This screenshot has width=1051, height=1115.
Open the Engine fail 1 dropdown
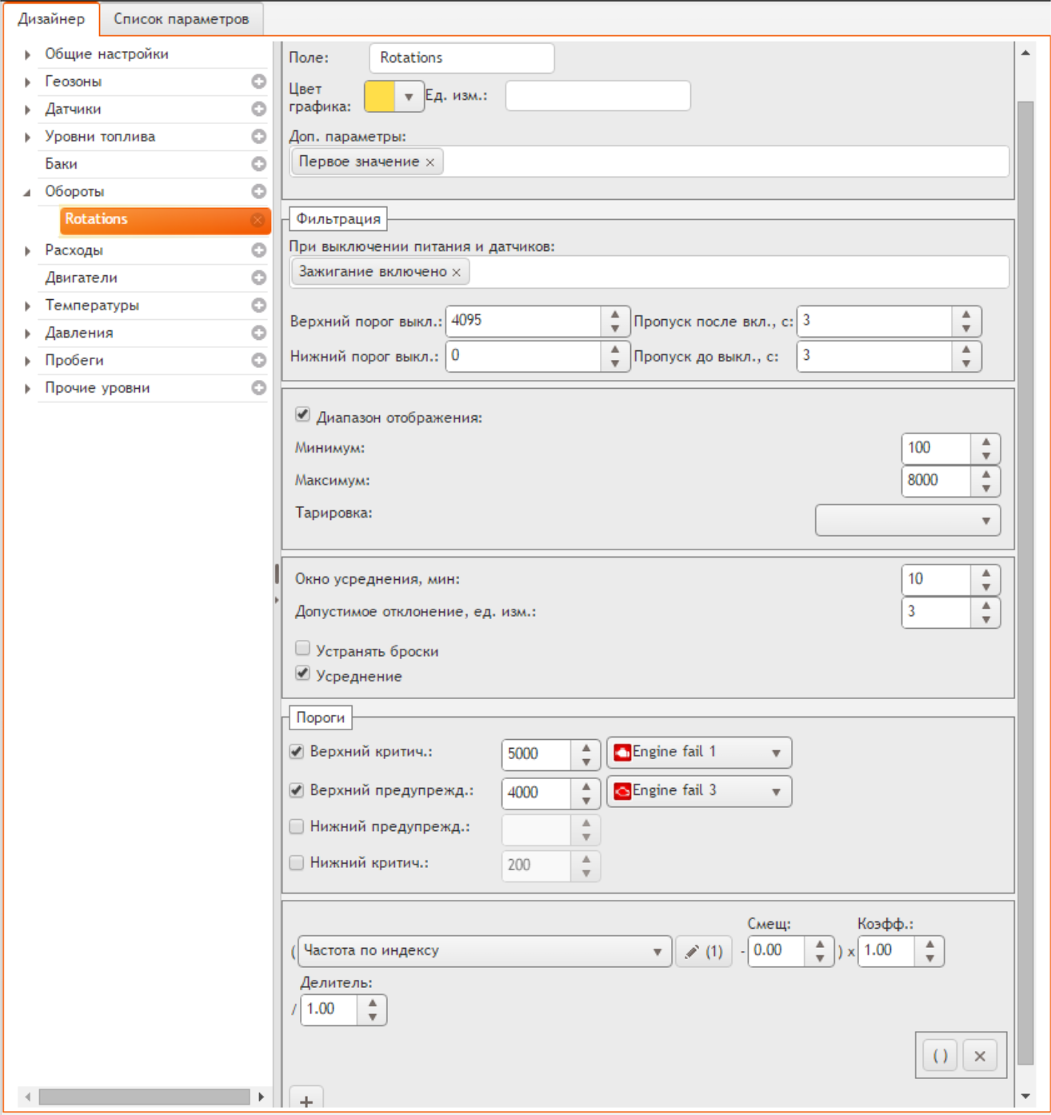pyautogui.click(x=699, y=753)
